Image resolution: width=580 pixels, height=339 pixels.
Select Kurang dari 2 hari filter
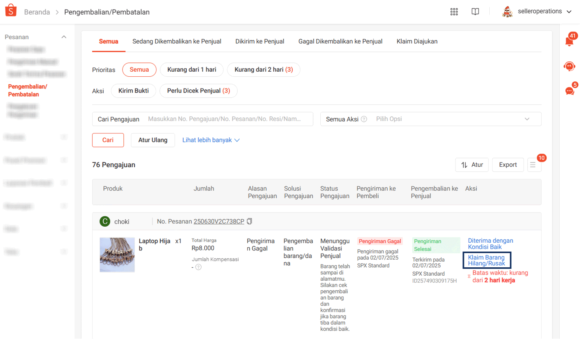click(x=263, y=69)
